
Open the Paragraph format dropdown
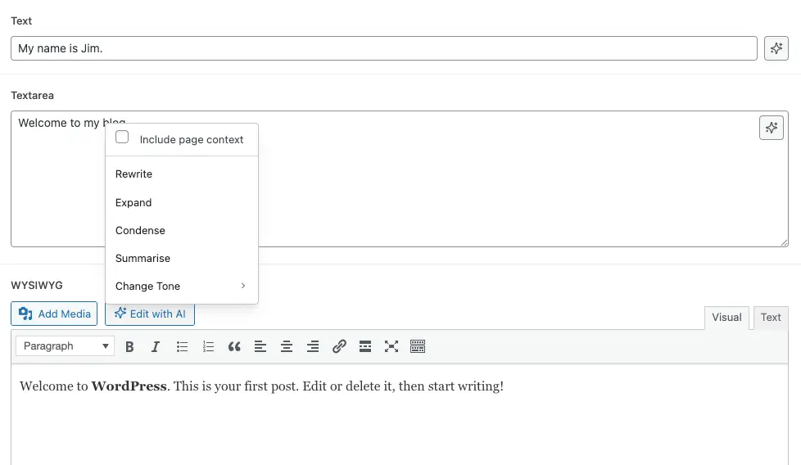point(65,346)
